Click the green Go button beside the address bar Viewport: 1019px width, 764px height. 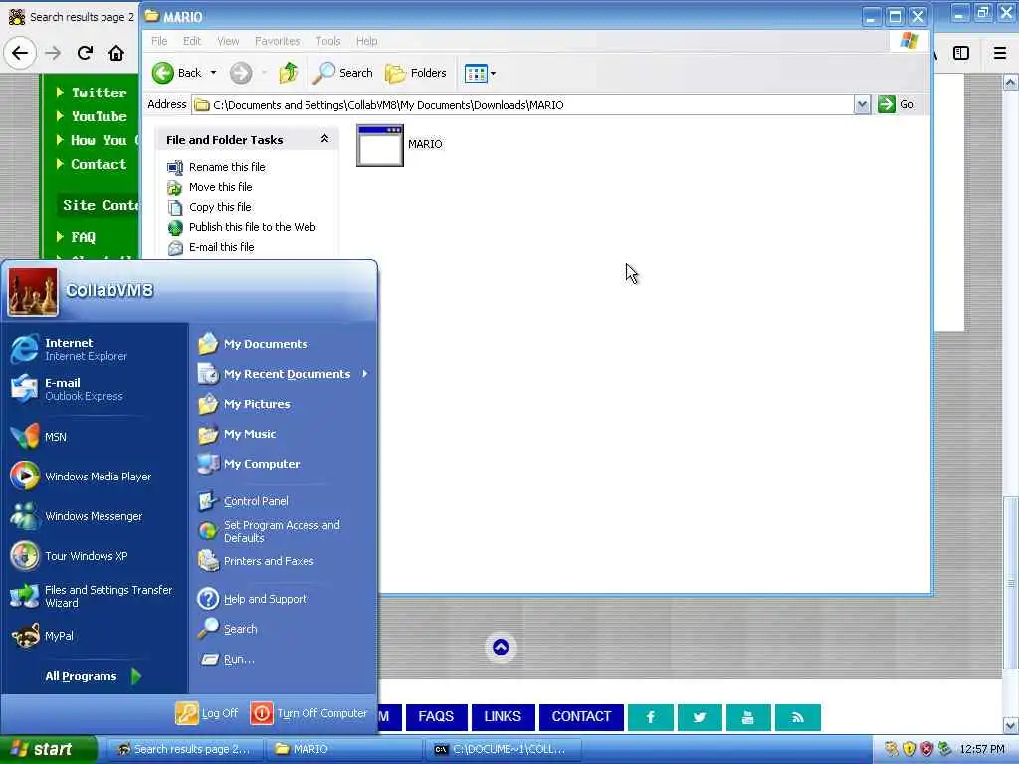tap(896, 104)
